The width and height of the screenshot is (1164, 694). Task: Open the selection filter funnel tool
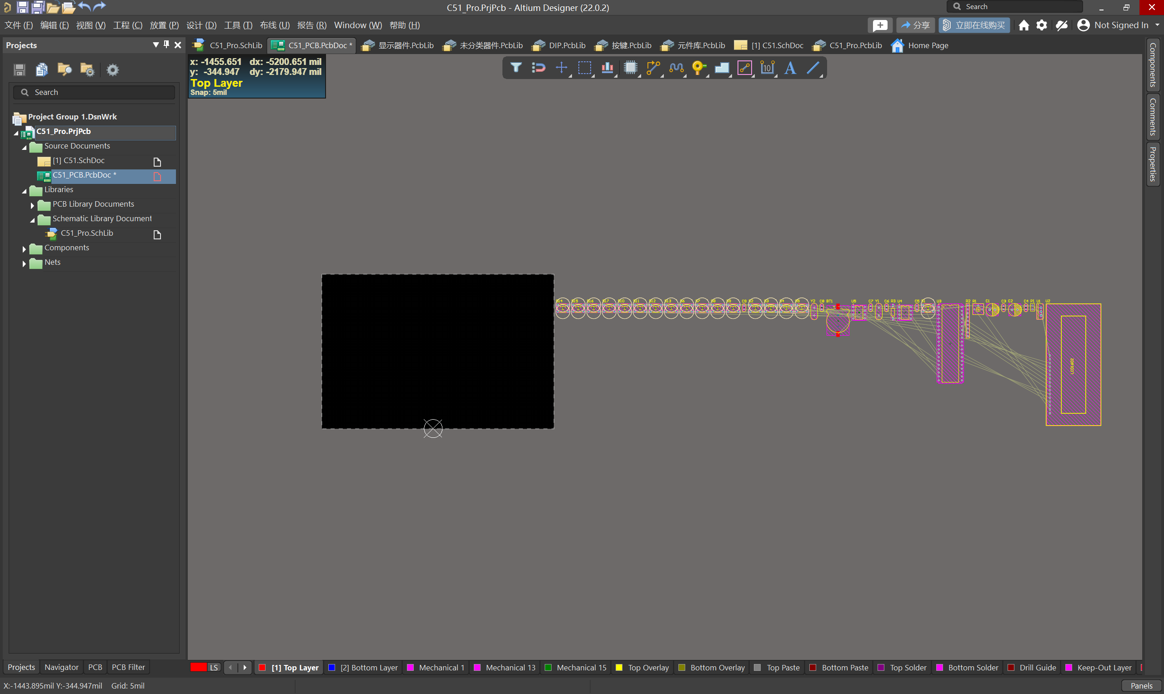[516, 68]
